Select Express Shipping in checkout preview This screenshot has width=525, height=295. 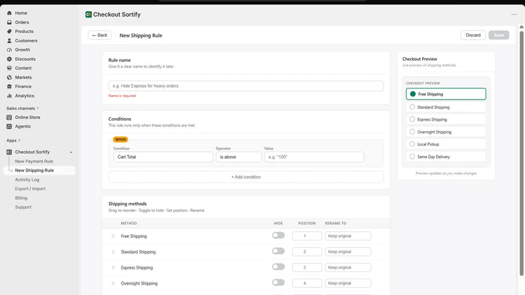tap(446, 119)
